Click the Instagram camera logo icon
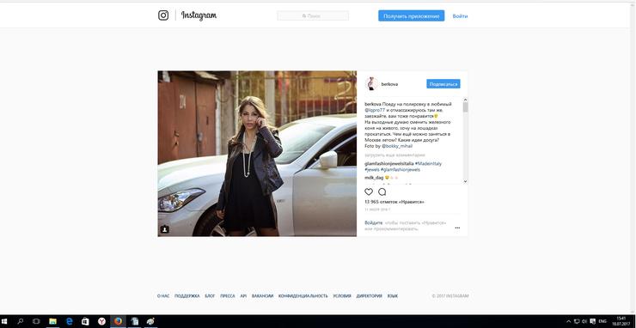This screenshot has width=636, height=328. pyautogui.click(x=163, y=15)
